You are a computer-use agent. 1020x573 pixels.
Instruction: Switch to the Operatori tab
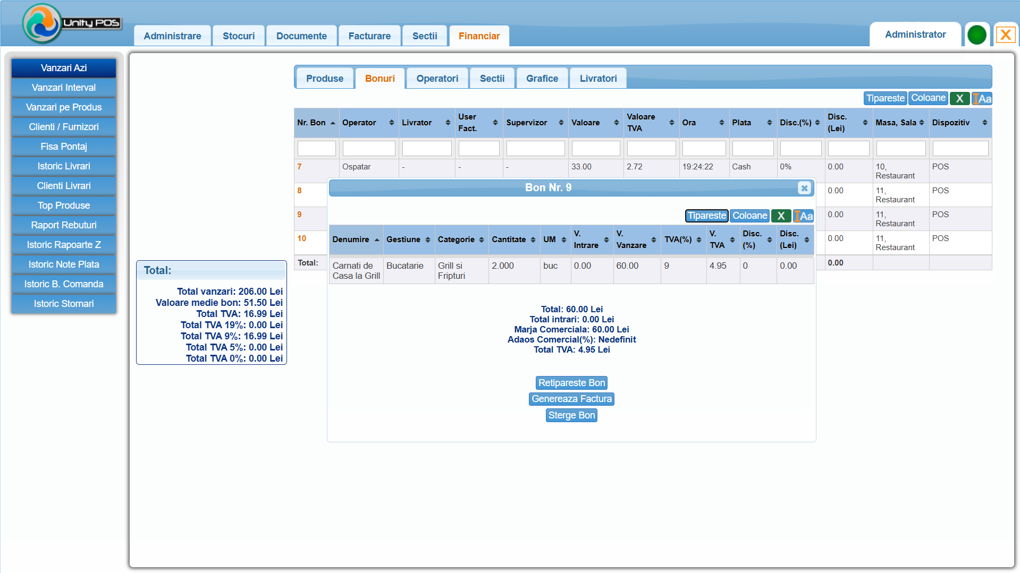click(x=437, y=79)
